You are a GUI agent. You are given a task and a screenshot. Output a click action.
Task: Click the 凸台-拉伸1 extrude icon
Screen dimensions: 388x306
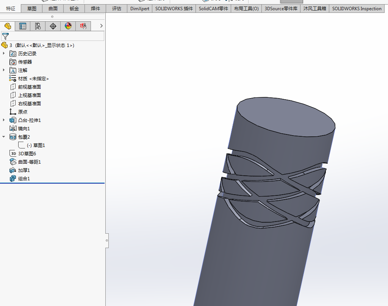13,120
